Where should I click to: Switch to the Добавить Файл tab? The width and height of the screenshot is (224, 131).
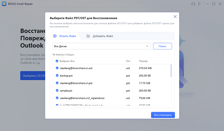point(99,36)
